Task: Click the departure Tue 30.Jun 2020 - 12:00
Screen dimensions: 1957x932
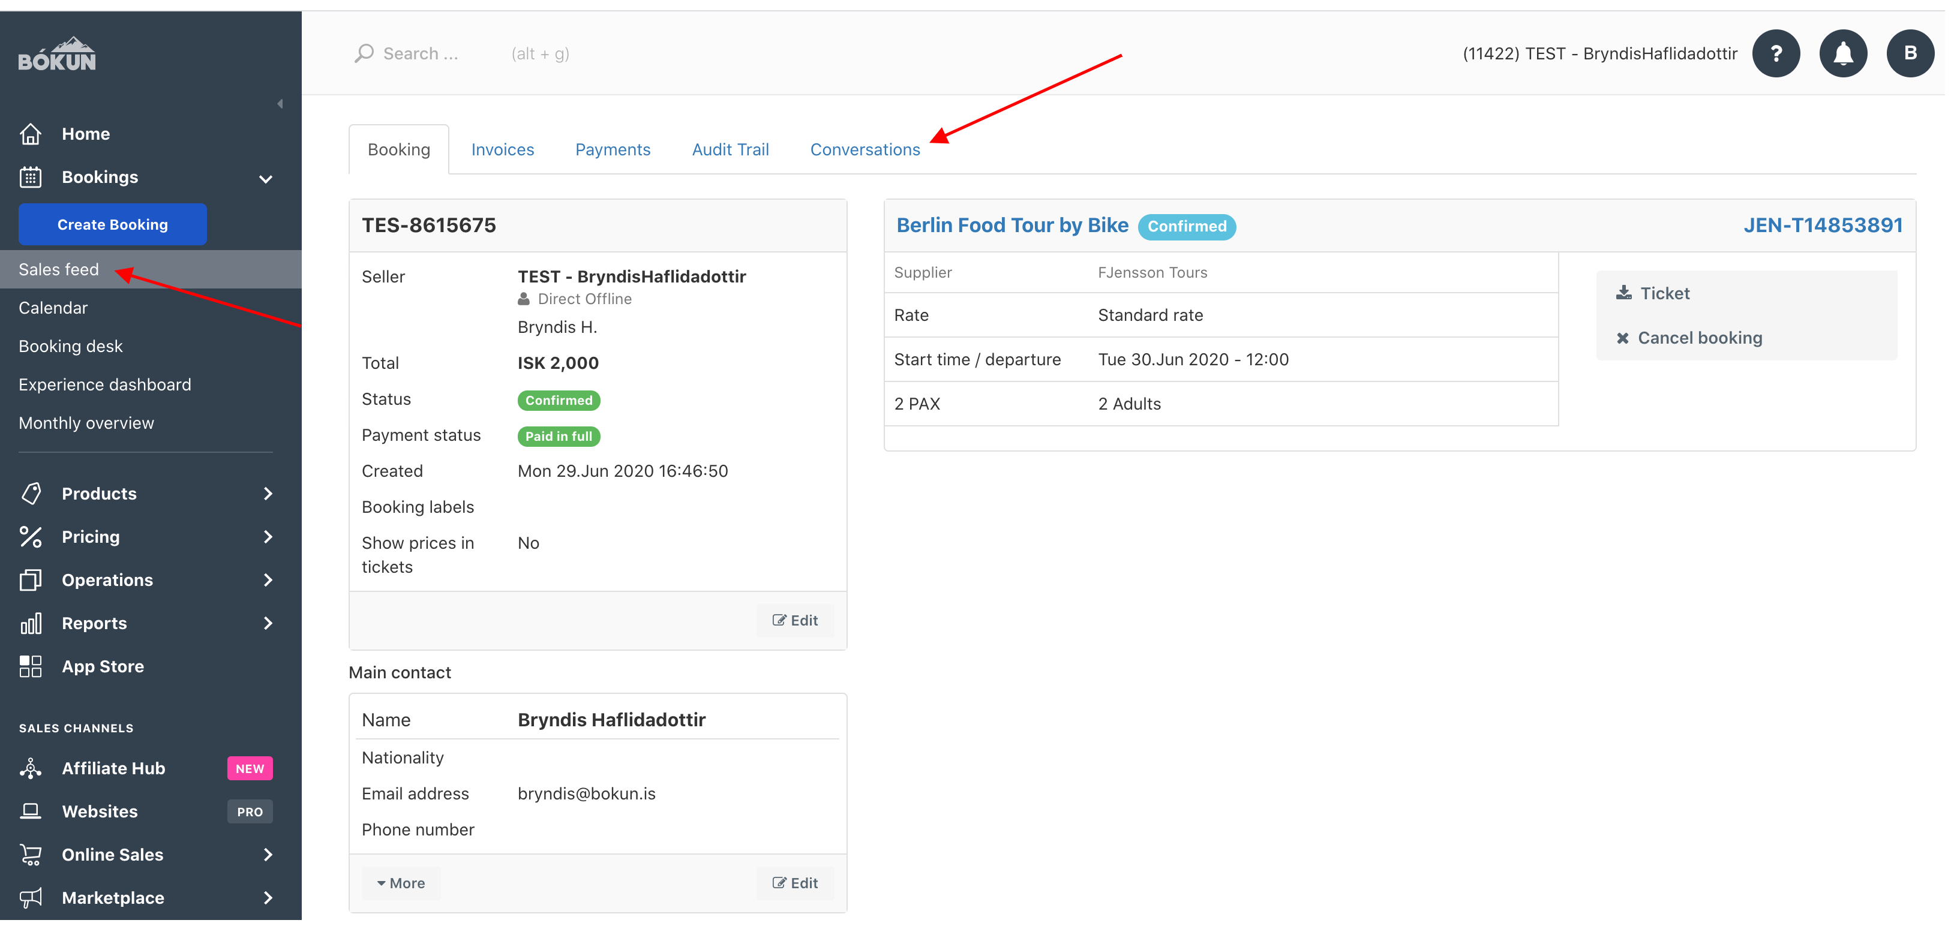Action: pos(1193,360)
